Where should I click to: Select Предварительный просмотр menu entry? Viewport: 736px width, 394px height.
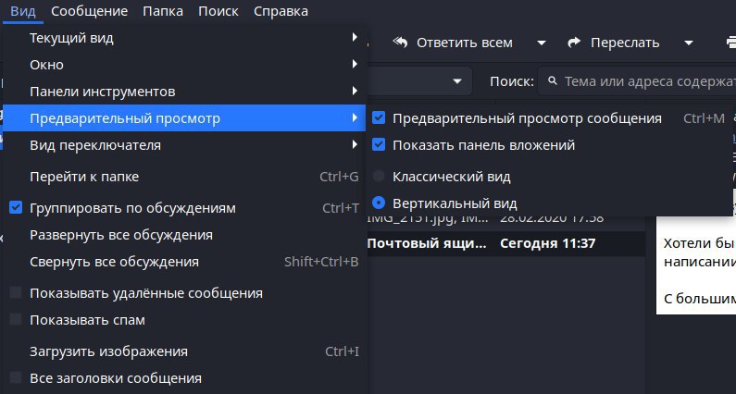[x=184, y=118]
